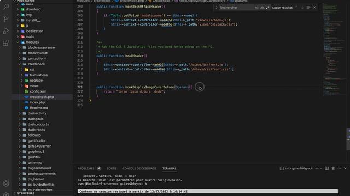
Task: Expand the blockwishlist folder
Action: pos(20,53)
